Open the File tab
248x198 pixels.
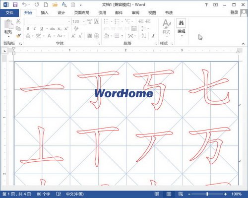(x=9, y=13)
